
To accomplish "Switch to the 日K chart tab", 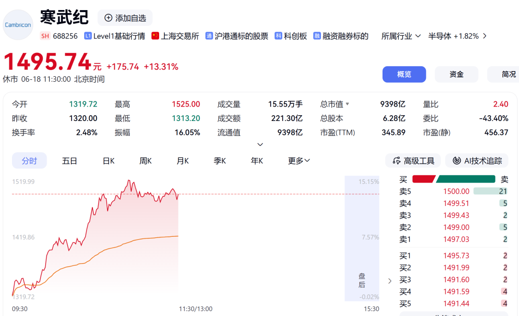I will coord(109,161).
